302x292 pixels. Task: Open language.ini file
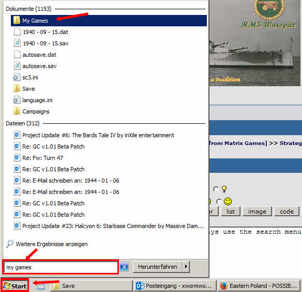pos(109,100)
